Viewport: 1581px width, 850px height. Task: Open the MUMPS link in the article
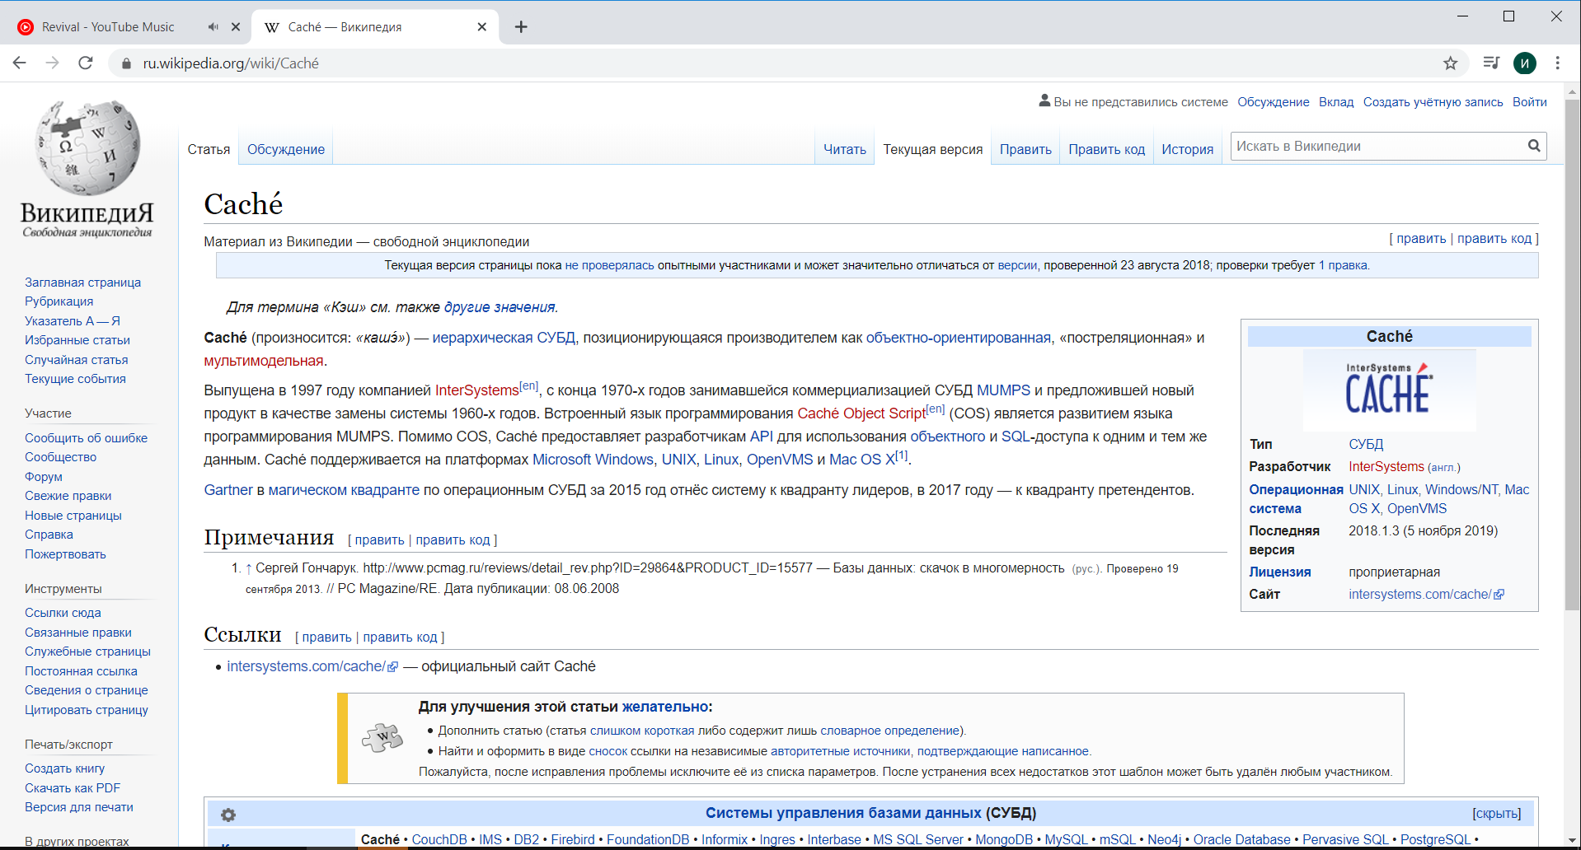point(1003,390)
